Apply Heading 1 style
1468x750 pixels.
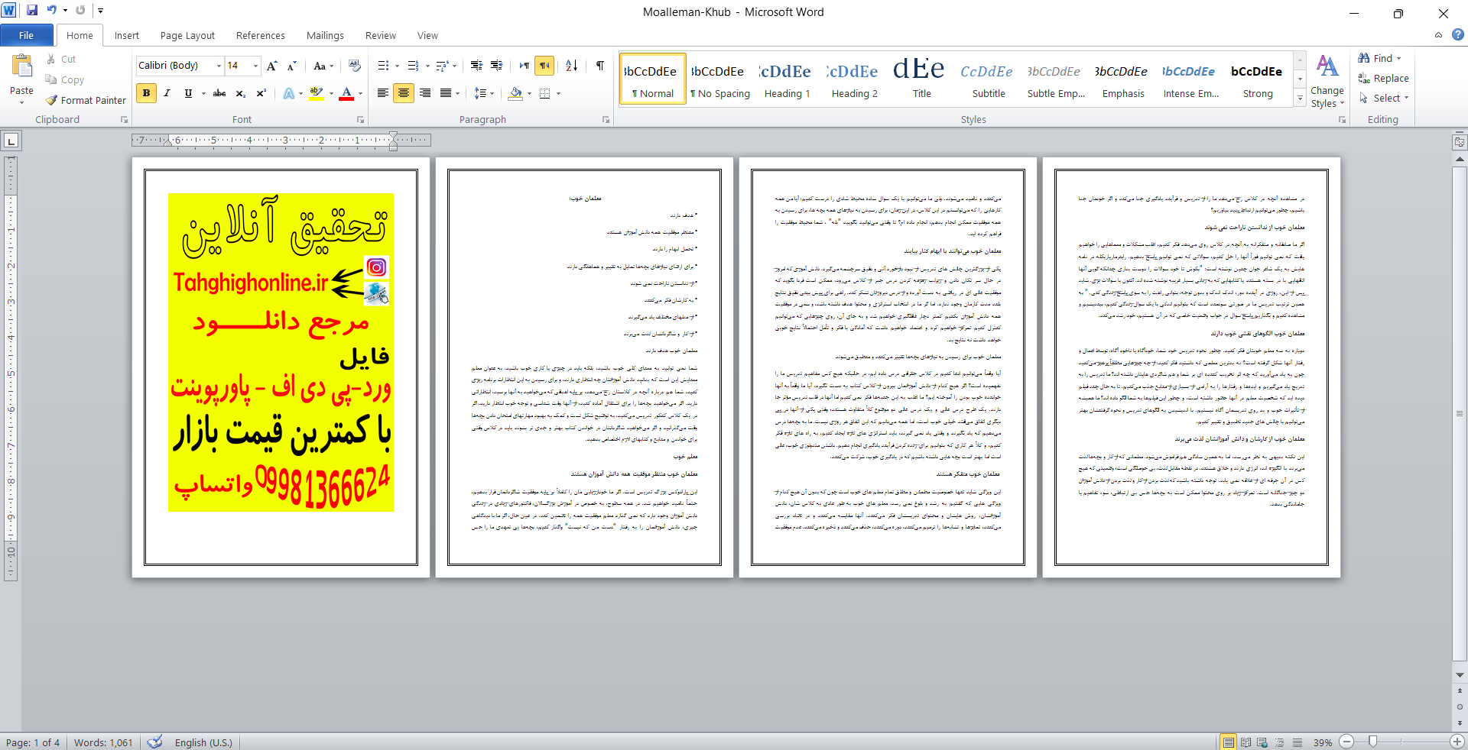coord(787,79)
